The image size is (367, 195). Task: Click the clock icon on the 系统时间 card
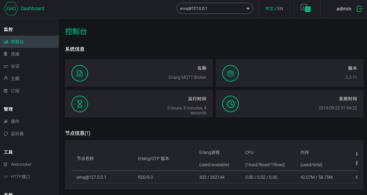[x=231, y=104]
